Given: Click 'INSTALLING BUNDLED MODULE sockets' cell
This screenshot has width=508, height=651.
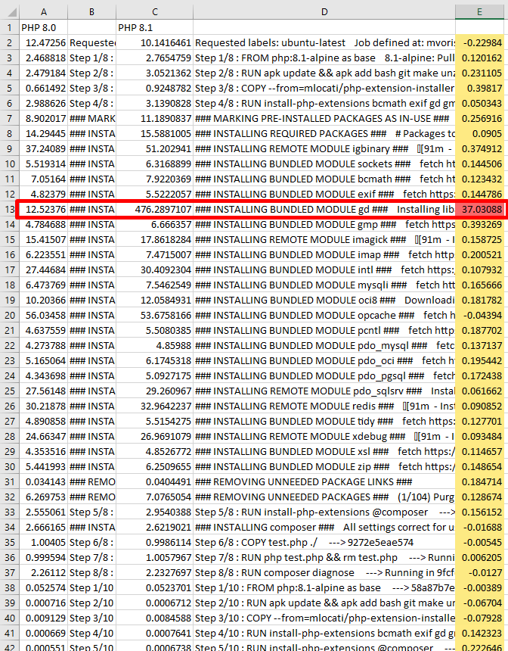Looking at the screenshot, I should (x=324, y=164).
